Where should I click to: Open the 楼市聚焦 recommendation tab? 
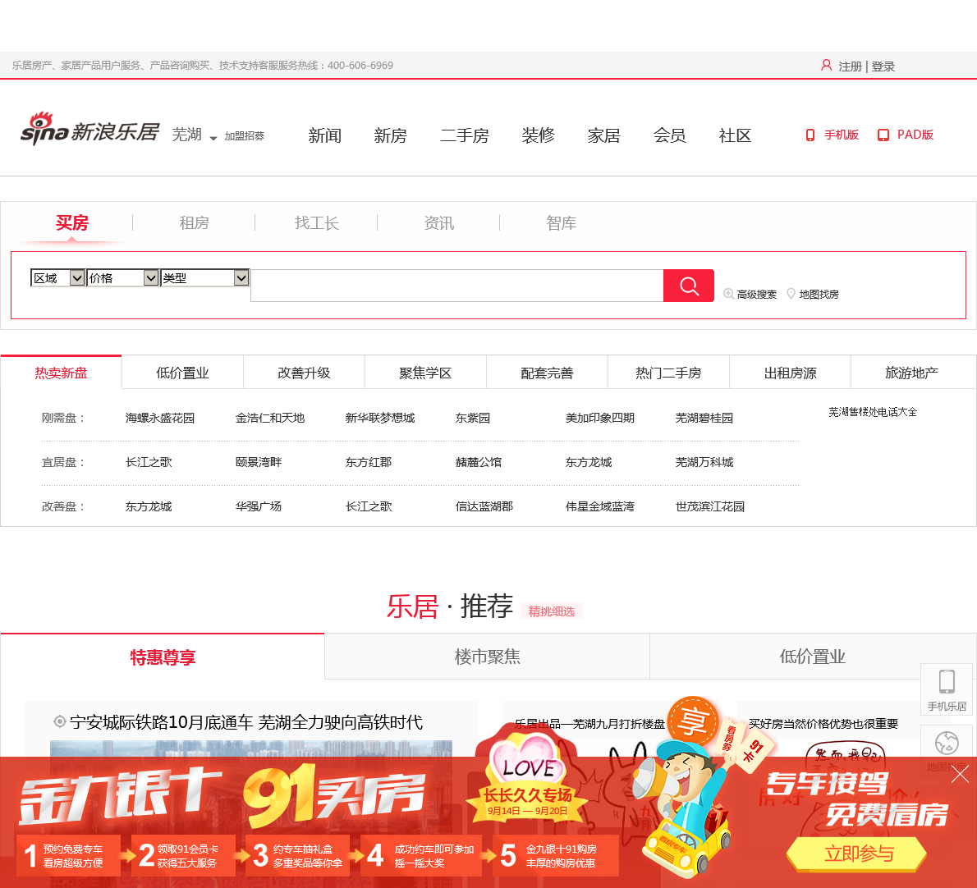(487, 657)
